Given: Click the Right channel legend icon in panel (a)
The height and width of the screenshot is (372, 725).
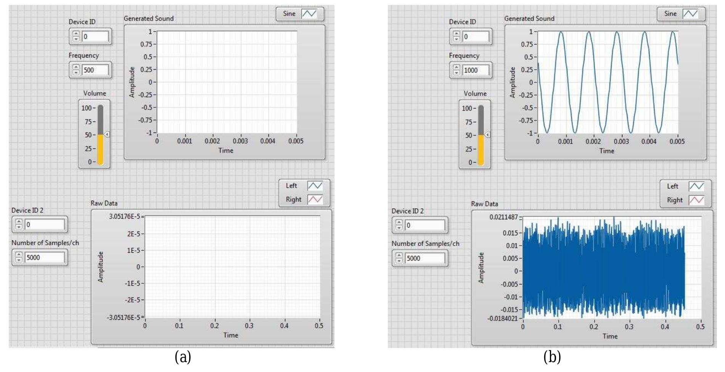Looking at the screenshot, I should (315, 199).
